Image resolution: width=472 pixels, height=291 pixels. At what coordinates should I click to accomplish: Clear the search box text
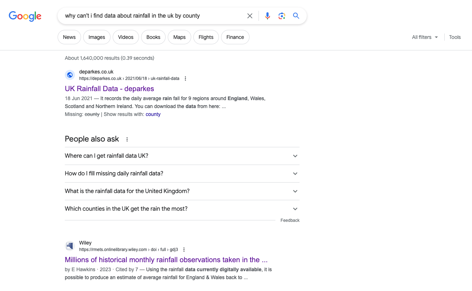tap(250, 16)
